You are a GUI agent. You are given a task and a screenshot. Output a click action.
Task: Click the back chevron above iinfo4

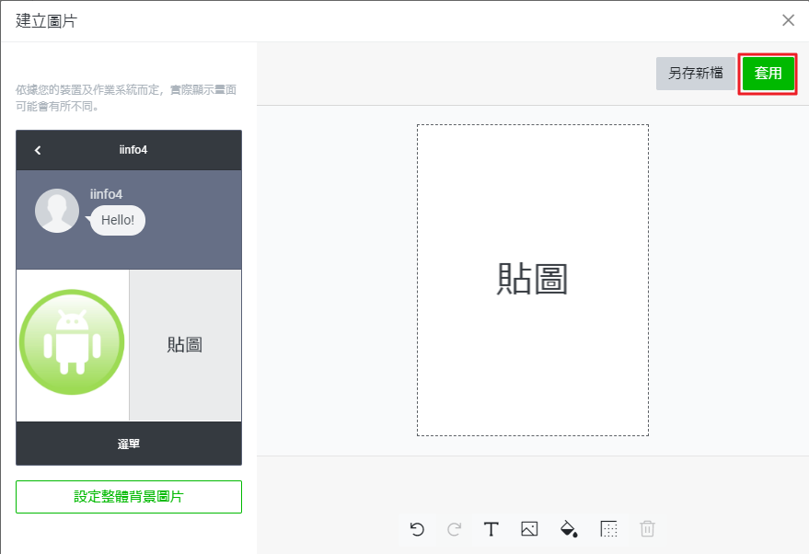pos(37,150)
